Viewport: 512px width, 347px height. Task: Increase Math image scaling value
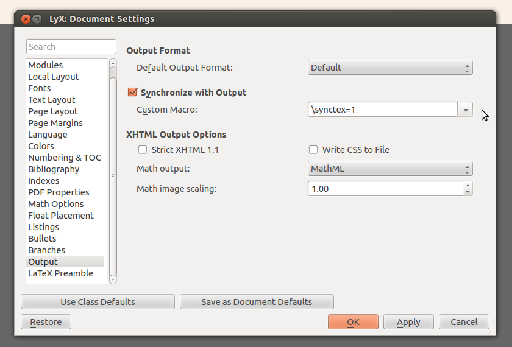pyautogui.click(x=468, y=185)
